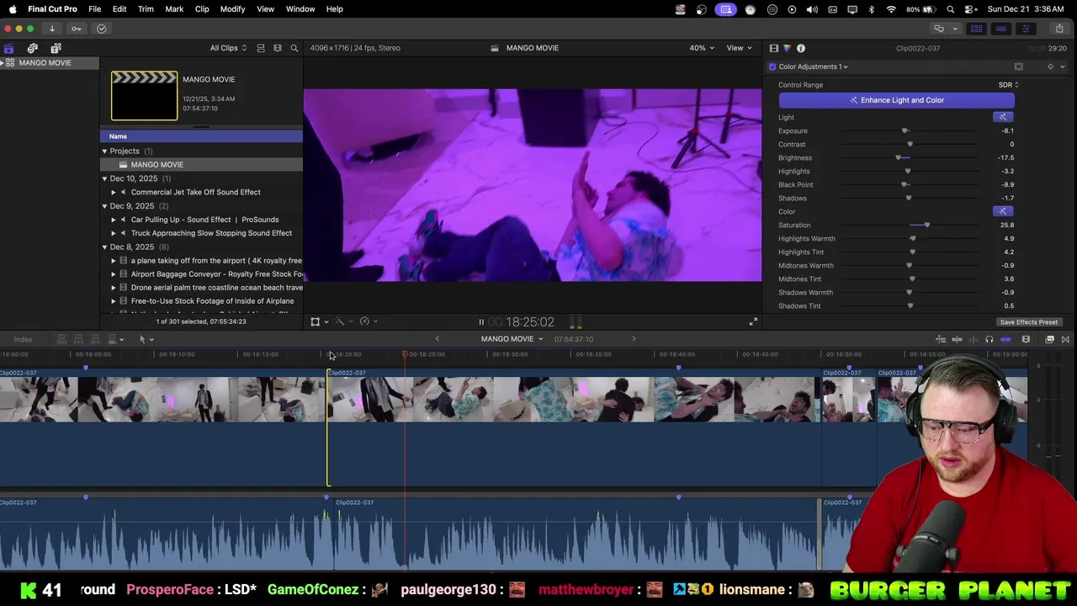Toggle video skimming in timeline
Screen dimensions: 1077x606
957,339
